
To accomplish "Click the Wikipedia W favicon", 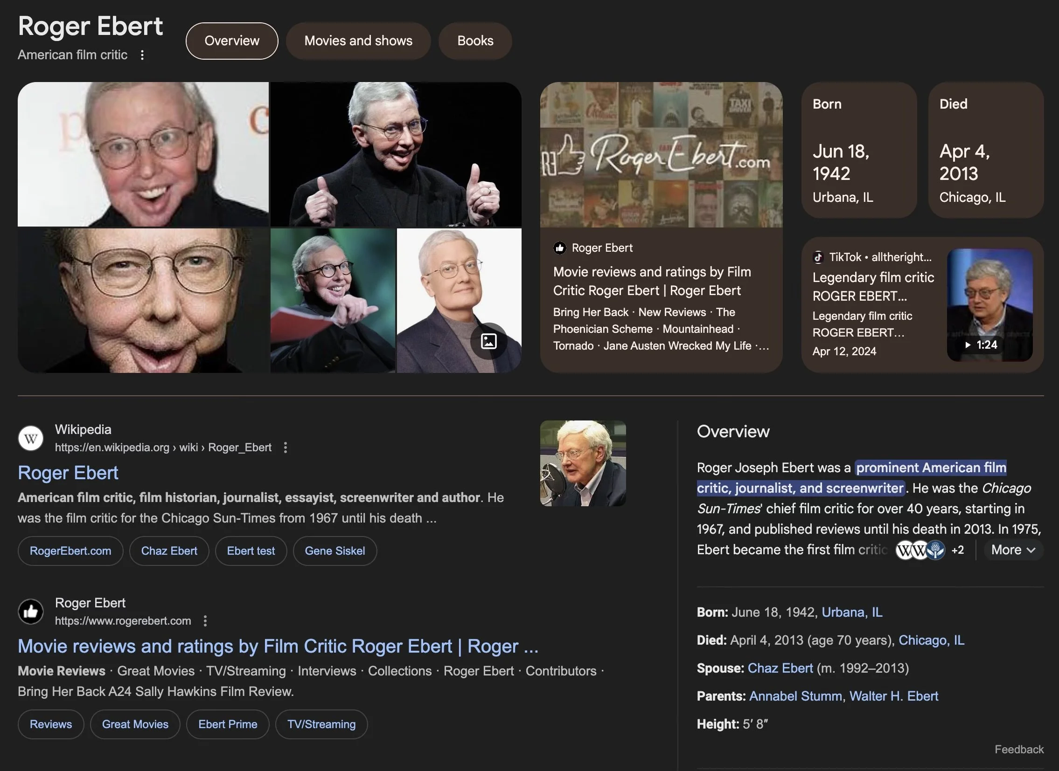I will 31,438.
